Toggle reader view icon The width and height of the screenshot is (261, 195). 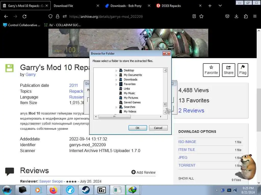click(194, 16)
